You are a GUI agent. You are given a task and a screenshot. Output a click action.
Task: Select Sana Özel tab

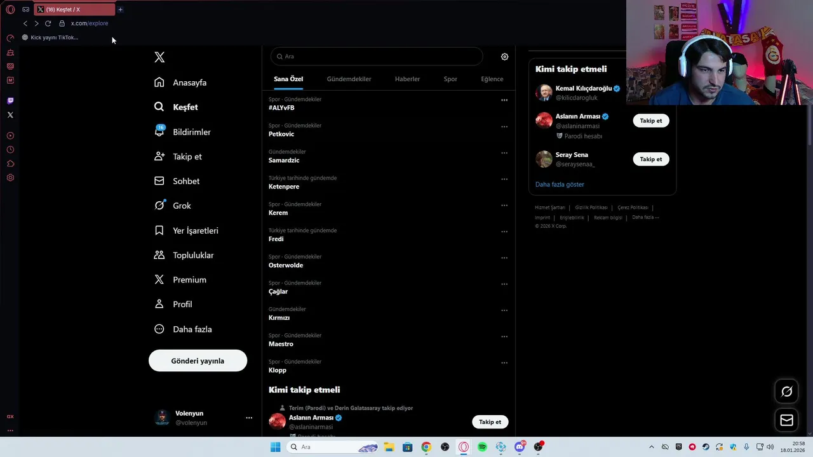[x=288, y=79]
